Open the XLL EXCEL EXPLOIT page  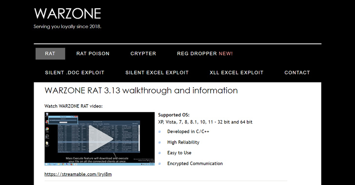pos(237,73)
